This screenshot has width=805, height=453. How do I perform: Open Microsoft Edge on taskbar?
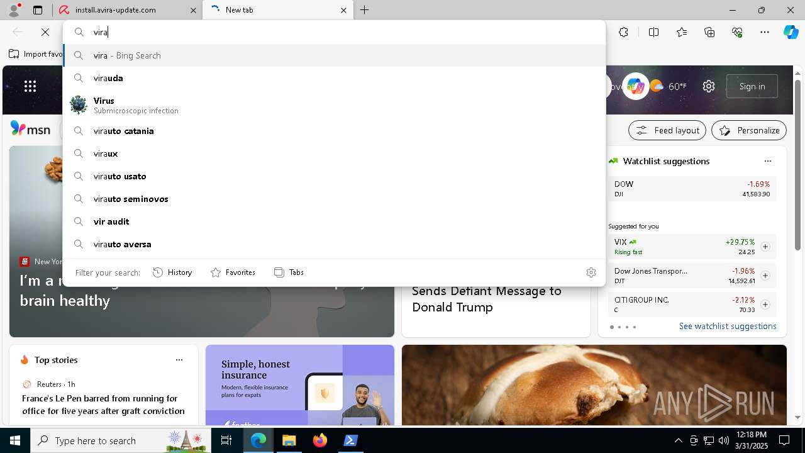coord(258,440)
